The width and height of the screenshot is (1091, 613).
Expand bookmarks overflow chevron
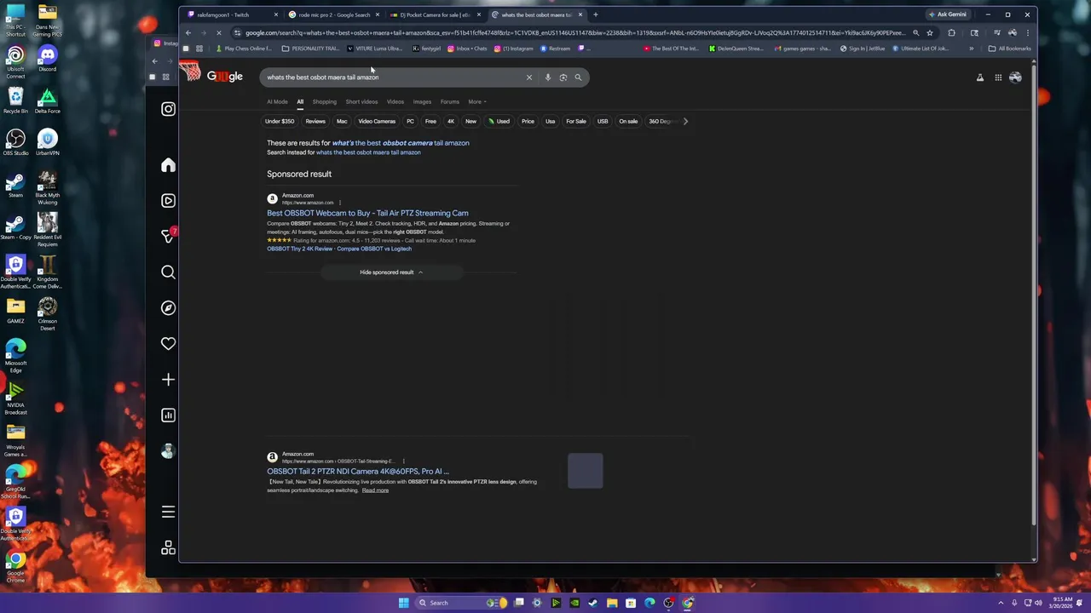point(971,49)
